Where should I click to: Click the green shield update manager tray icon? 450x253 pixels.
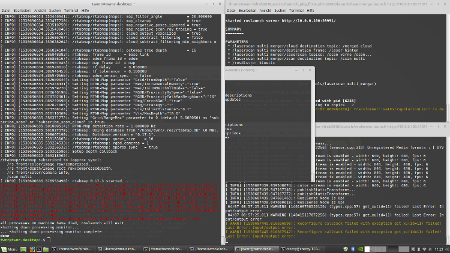[x=347, y=248]
